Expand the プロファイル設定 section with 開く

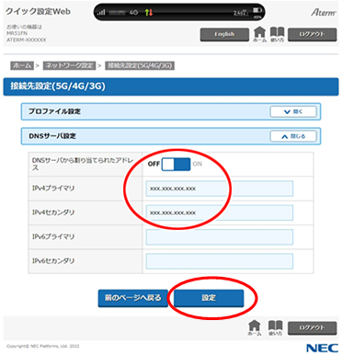(x=293, y=111)
